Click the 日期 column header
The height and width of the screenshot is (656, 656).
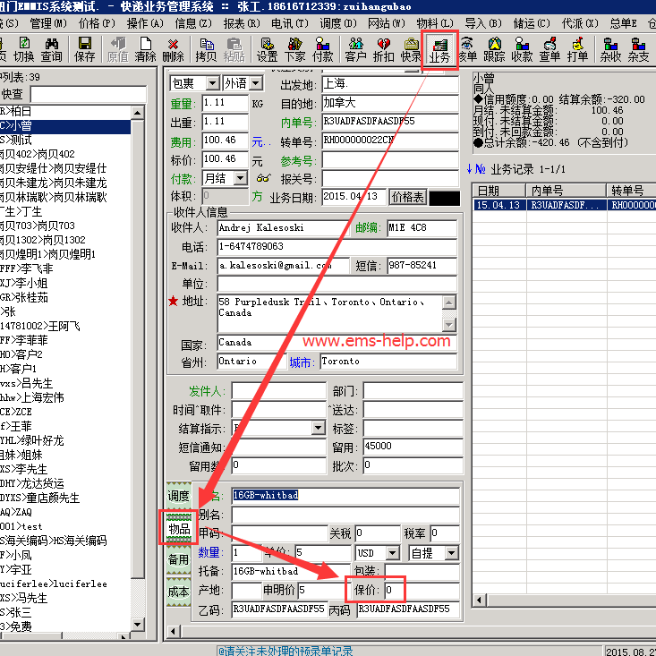pyautogui.click(x=498, y=191)
